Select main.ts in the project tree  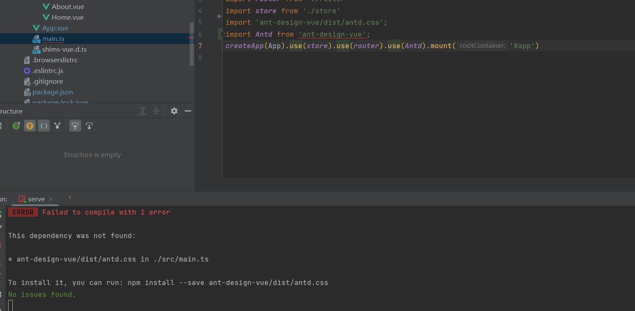[x=53, y=39]
